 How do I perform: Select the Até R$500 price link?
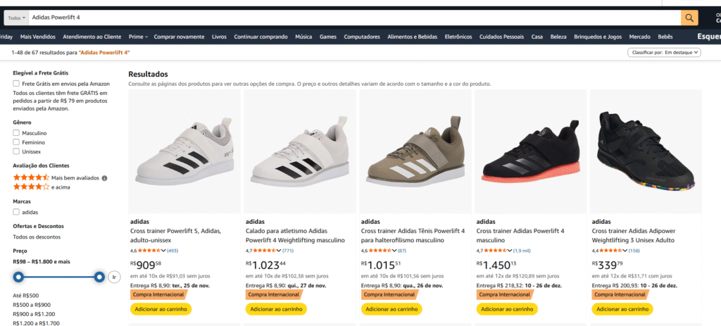26,295
